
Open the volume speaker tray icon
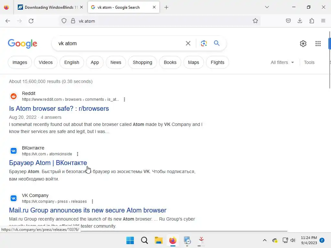(293, 240)
